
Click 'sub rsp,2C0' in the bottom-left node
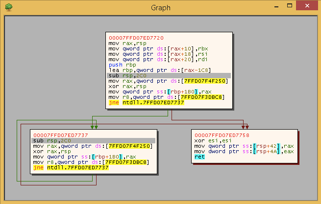(x=50, y=140)
